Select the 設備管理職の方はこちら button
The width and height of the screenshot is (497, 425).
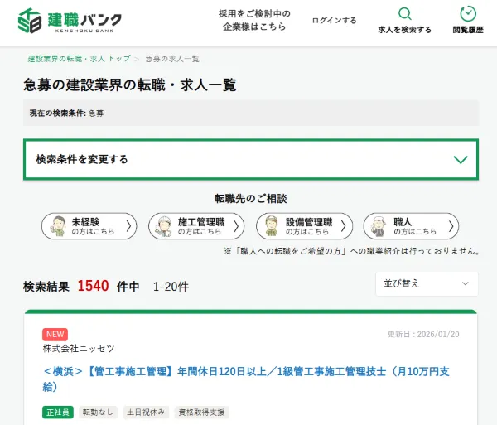pyautogui.click(x=304, y=226)
